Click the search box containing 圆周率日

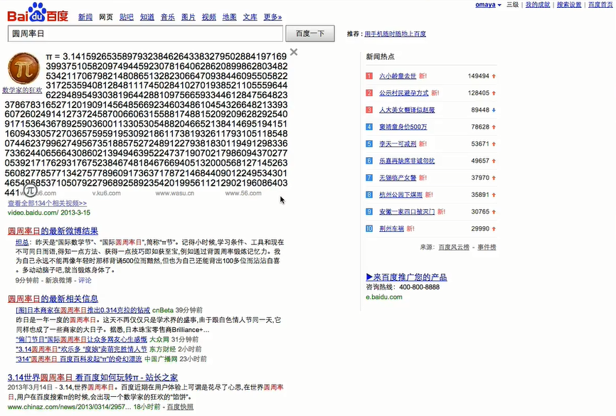pos(145,34)
